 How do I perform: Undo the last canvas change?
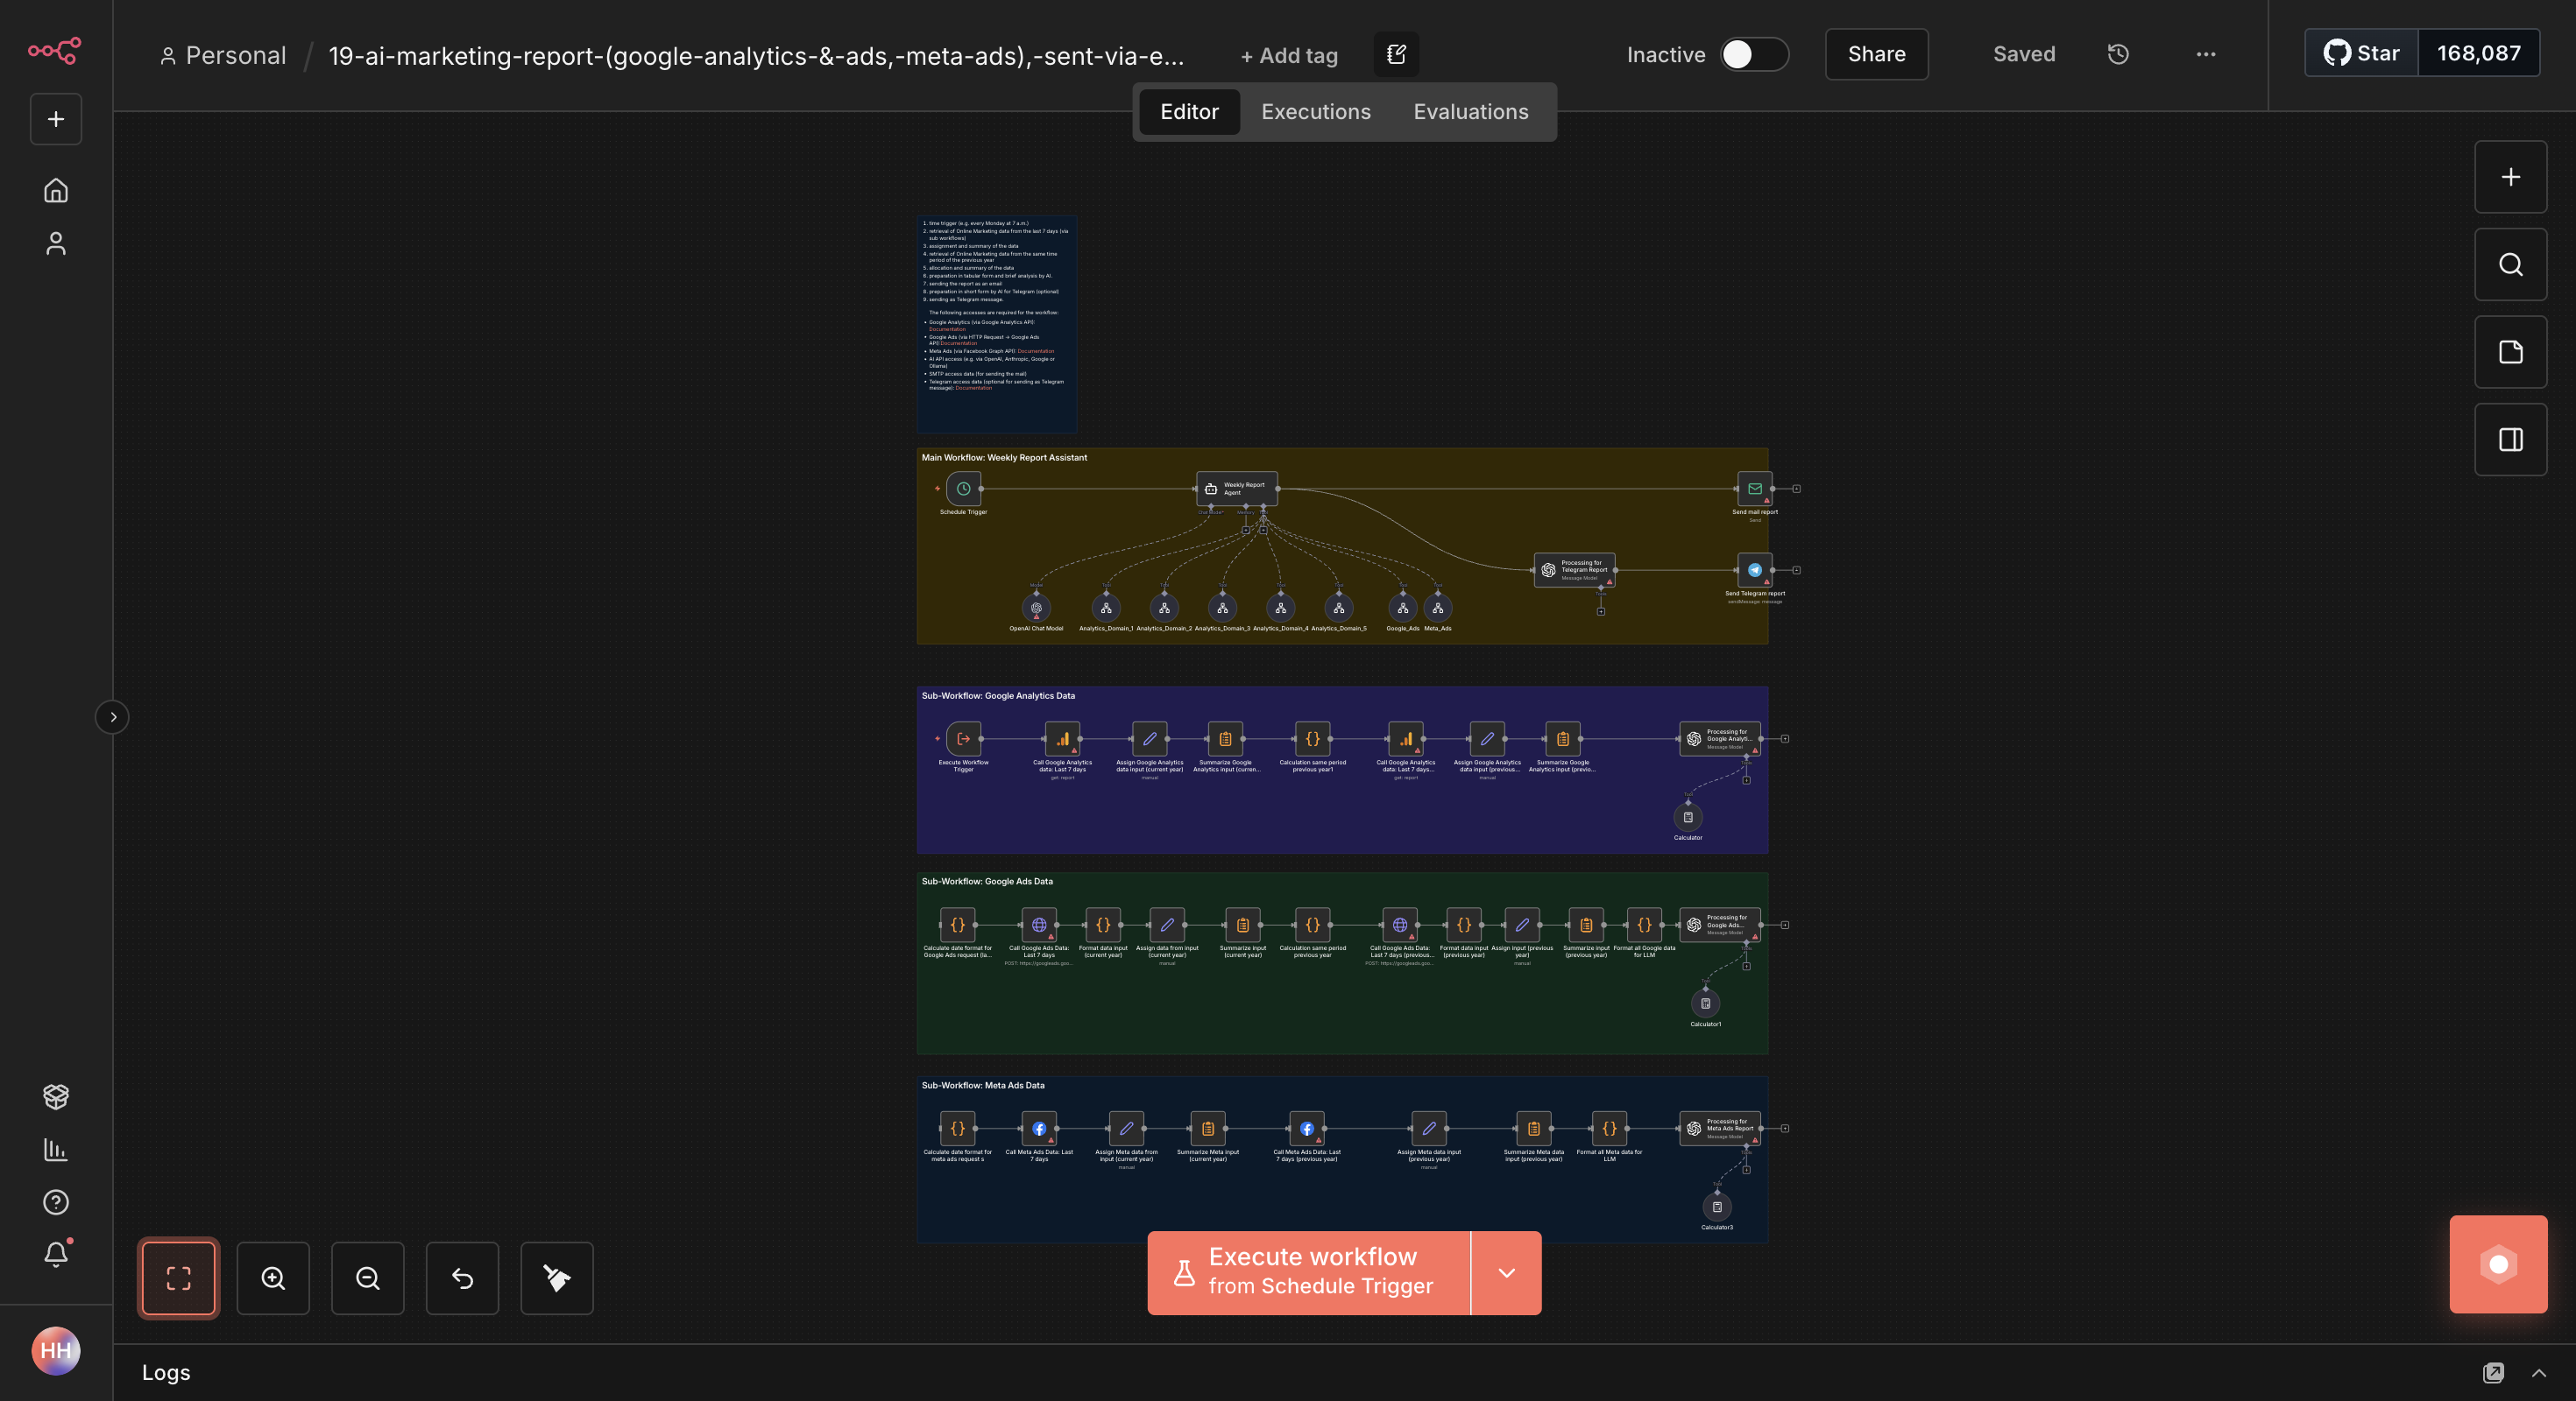coord(461,1278)
